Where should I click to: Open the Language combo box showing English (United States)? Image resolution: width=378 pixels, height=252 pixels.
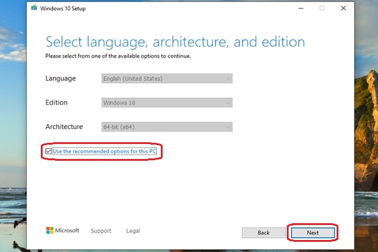pos(167,79)
